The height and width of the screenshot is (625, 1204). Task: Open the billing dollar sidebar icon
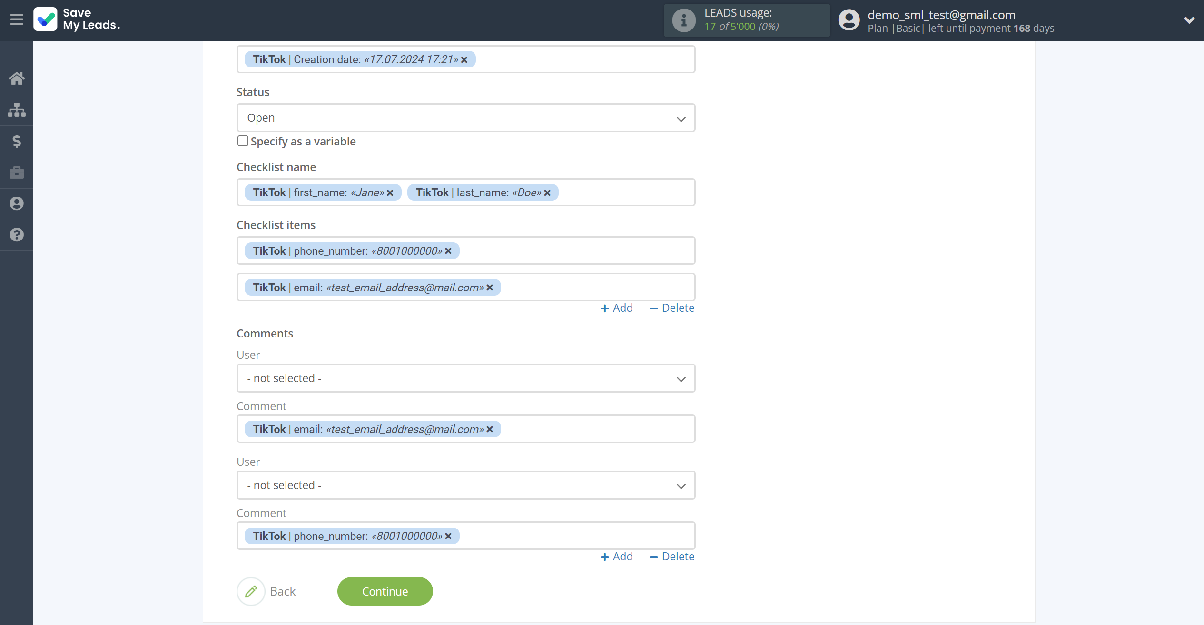click(x=17, y=141)
